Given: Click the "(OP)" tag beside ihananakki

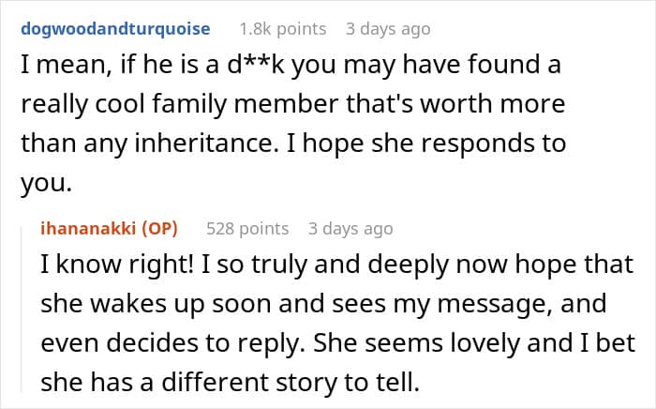Looking at the screenshot, I should (x=159, y=229).
